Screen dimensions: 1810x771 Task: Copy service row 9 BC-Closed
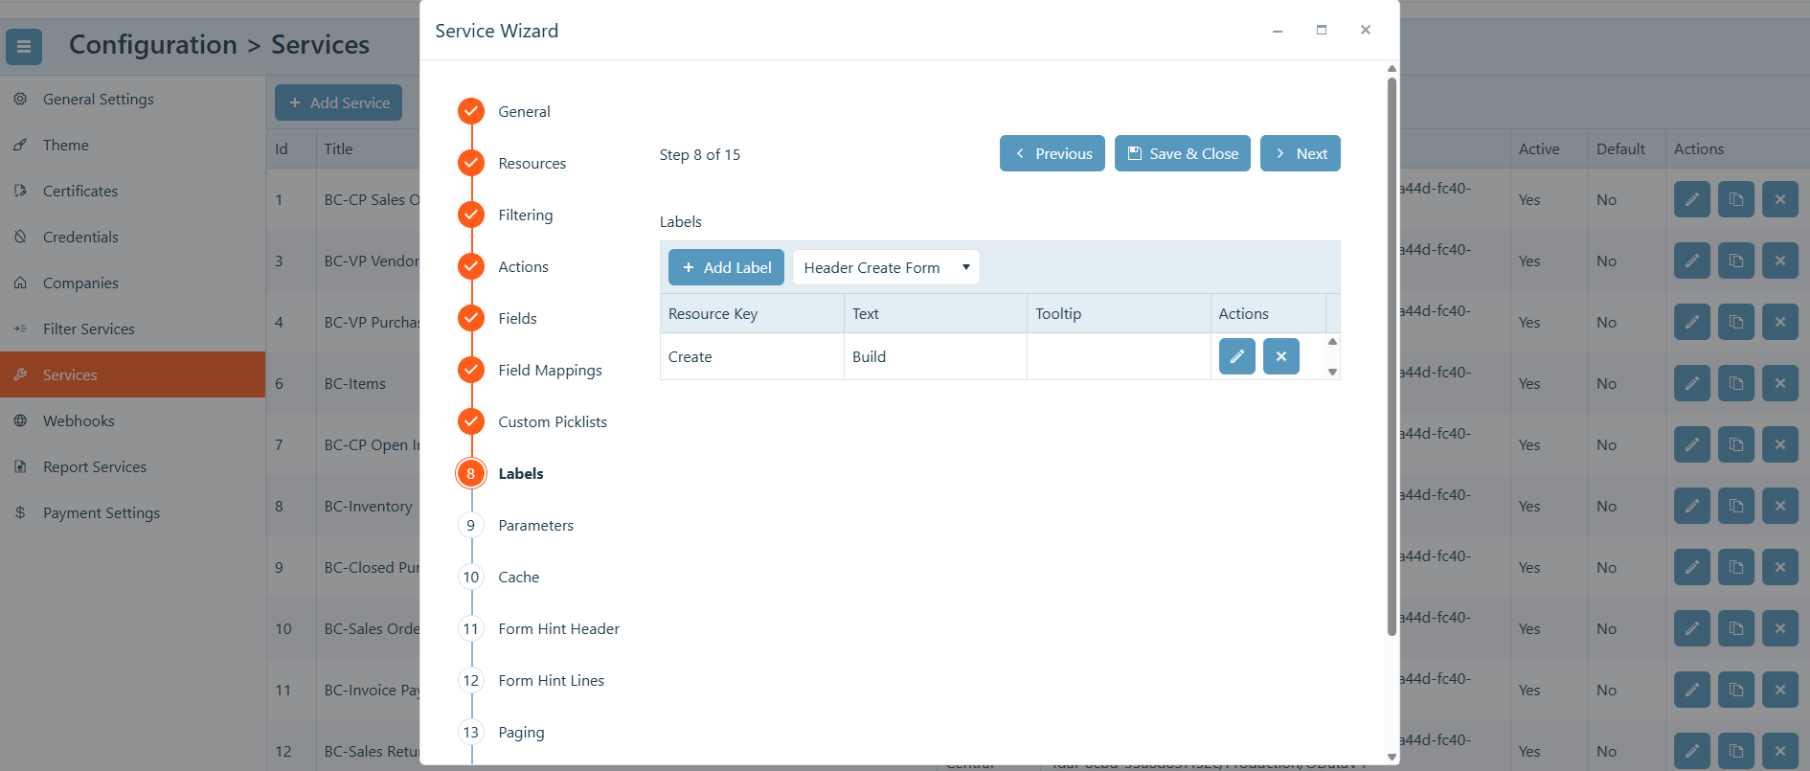point(1735,567)
